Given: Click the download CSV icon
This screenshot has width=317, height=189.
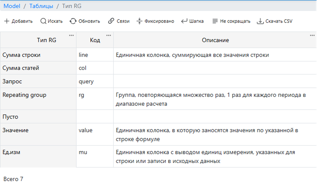Looking at the screenshot, I should click(260, 21).
